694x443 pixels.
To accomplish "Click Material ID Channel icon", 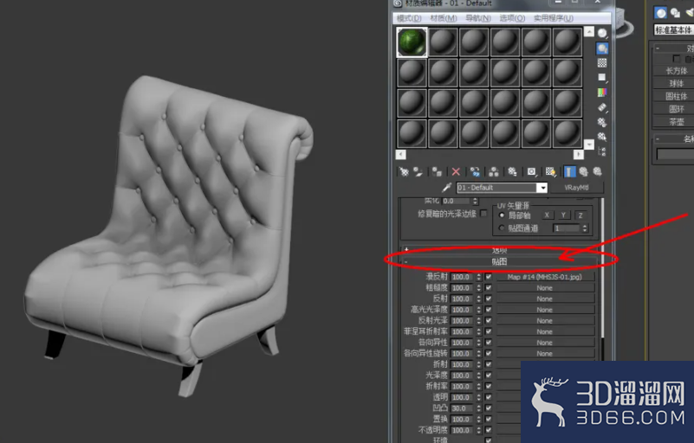I will pos(531,171).
